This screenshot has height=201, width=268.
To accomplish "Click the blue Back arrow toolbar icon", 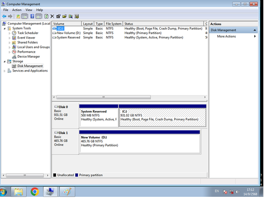I will [4, 17].
